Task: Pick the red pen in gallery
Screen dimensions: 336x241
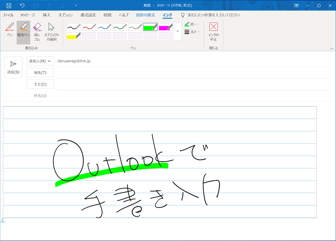Action: pos(89,27)
